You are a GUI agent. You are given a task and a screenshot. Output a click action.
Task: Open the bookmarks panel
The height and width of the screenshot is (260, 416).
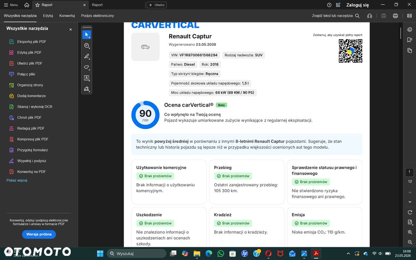point(410,40)
